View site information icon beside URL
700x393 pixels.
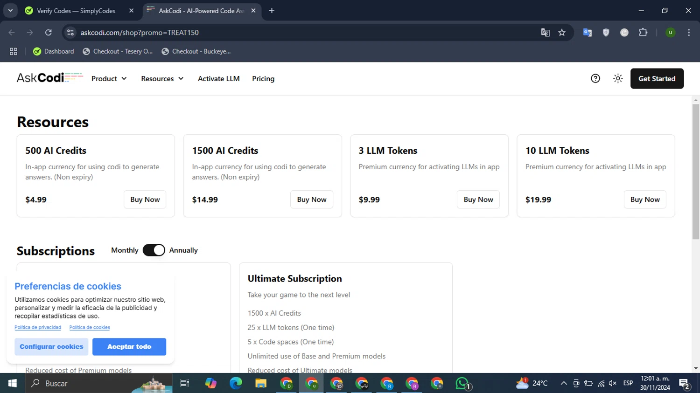pyautogui.click(x=70, y=32)
